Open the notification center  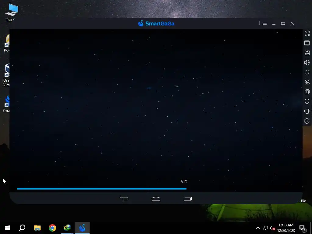point(303,228)
